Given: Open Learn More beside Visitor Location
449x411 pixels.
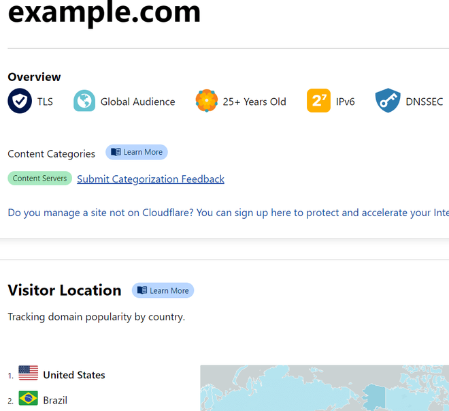Looking at the screenshot, I should 163,290.
